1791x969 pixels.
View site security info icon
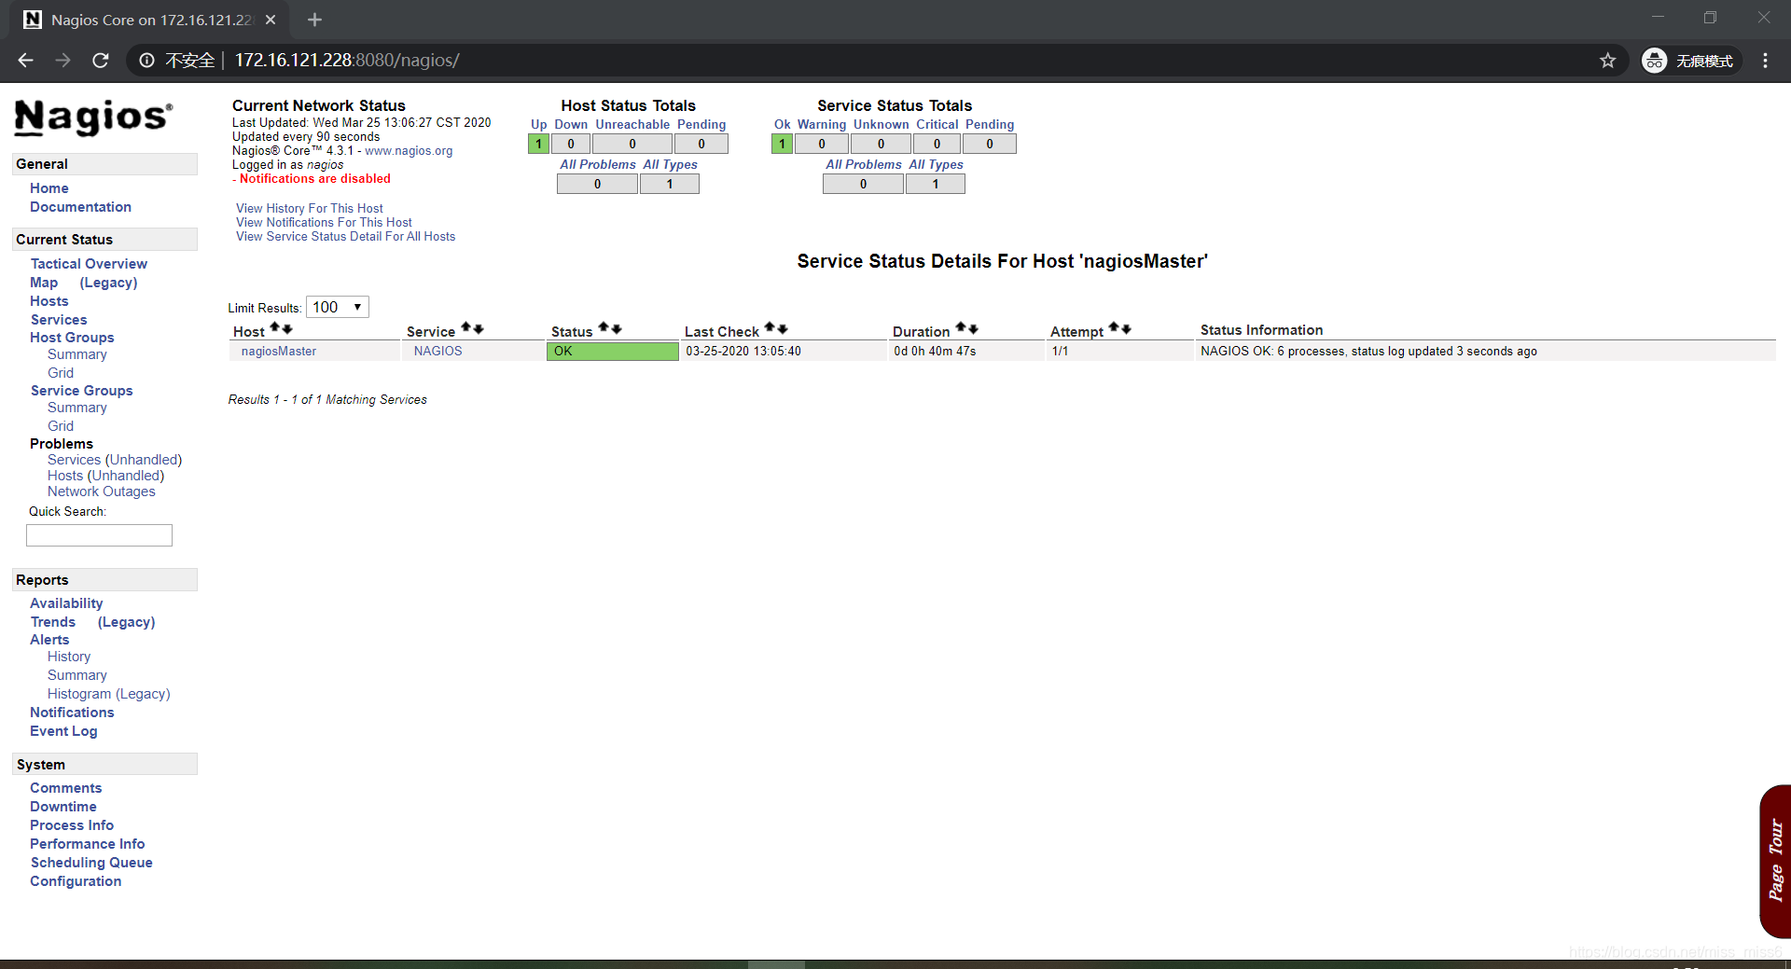146,61
